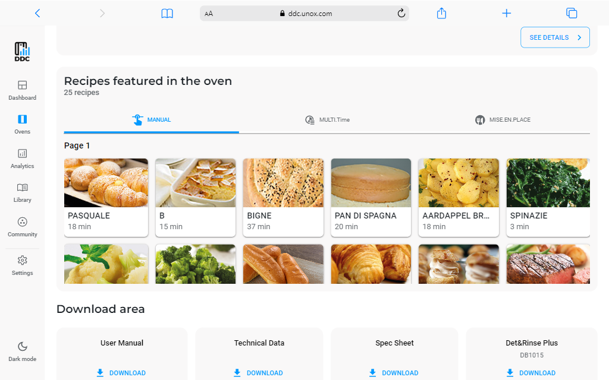Open Safari's bookmarks sidebar
Viewport: 609px width, 380px height.
tap(167, 13)
